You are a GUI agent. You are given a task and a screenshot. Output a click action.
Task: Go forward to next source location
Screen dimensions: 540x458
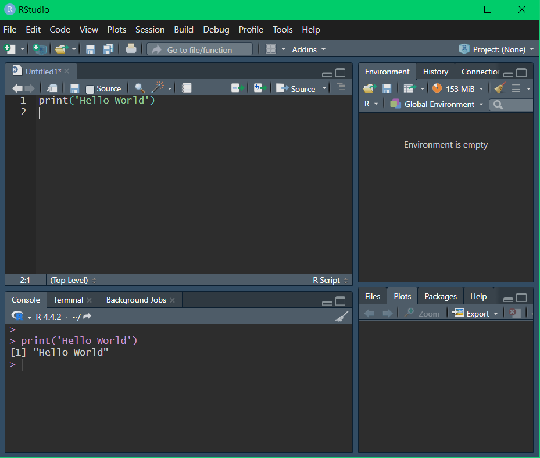(30, 88)
